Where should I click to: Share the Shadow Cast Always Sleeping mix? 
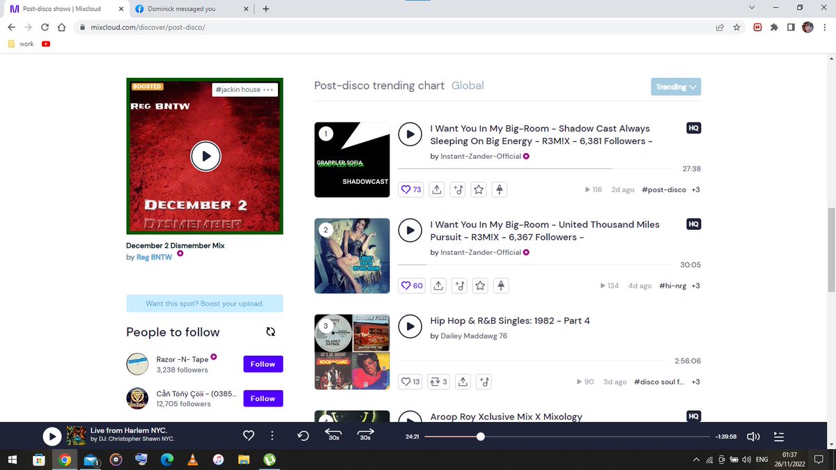coord(438,189)
